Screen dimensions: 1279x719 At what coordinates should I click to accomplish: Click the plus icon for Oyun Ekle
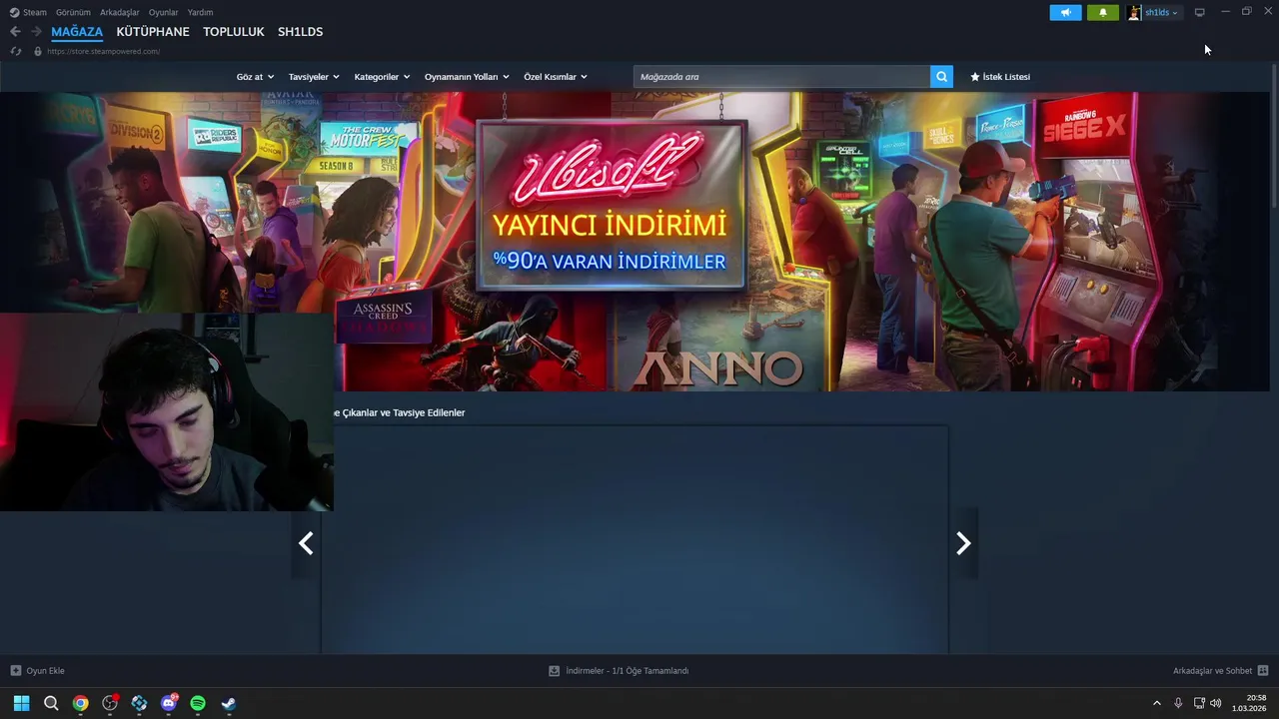pos(15,671)
